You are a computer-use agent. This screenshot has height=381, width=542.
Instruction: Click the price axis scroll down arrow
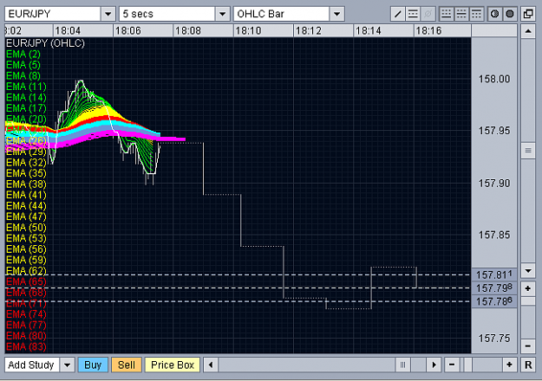528,271
